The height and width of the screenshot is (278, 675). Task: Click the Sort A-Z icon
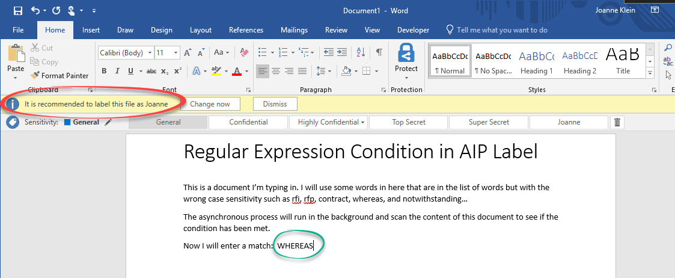click(x=361, y=52)
